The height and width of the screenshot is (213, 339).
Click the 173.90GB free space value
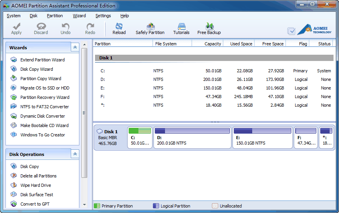point(275,79)
